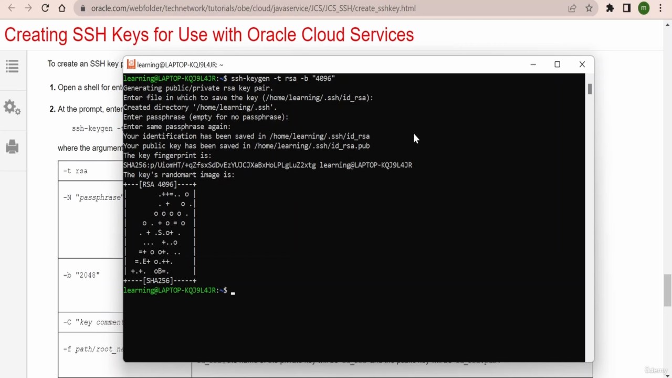Click the 'Enter same passphrase again:' line
This screenshot has height=378, width=672.
[x=177, y=127]
